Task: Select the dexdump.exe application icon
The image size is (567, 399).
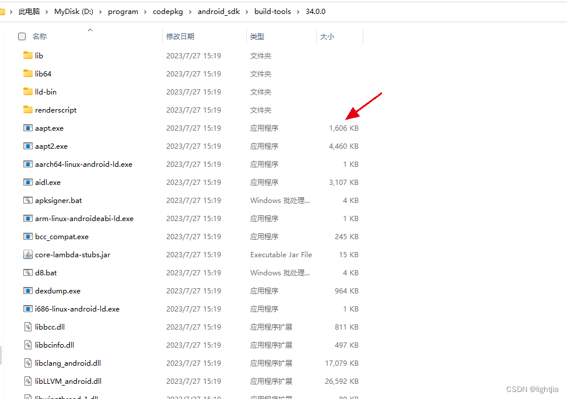Action: (x=27, y=290)
